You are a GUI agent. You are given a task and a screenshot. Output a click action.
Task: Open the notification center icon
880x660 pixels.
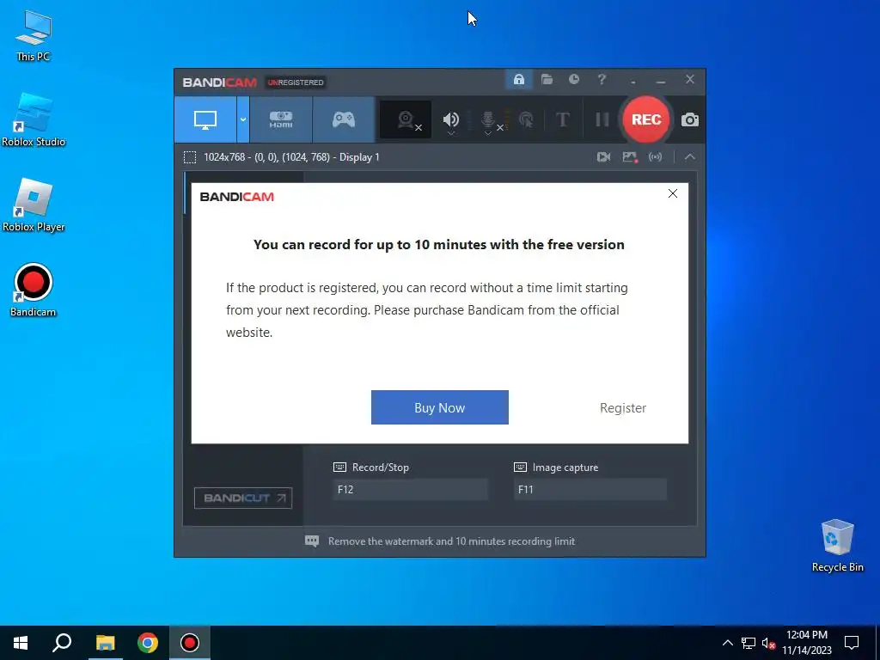[x=852, y=643]
